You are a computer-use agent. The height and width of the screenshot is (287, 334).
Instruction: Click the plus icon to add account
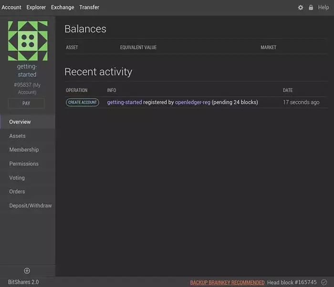pyautogui.click(x=27, y=271)
